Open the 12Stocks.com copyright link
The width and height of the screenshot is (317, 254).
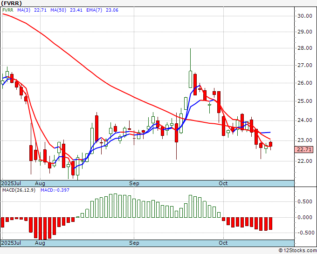pyautogui.click(x=297, y=251)
